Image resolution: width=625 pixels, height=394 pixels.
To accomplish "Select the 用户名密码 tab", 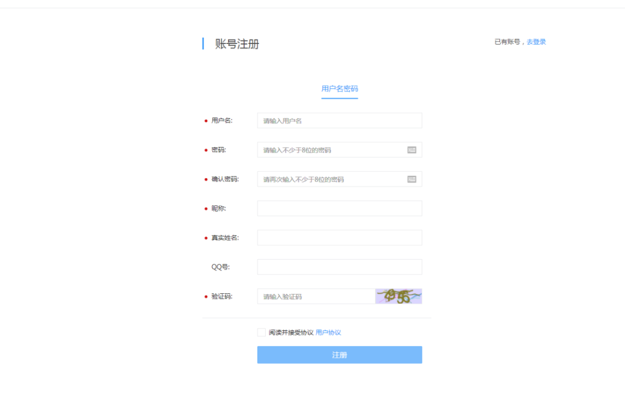I will pos(340,89).
